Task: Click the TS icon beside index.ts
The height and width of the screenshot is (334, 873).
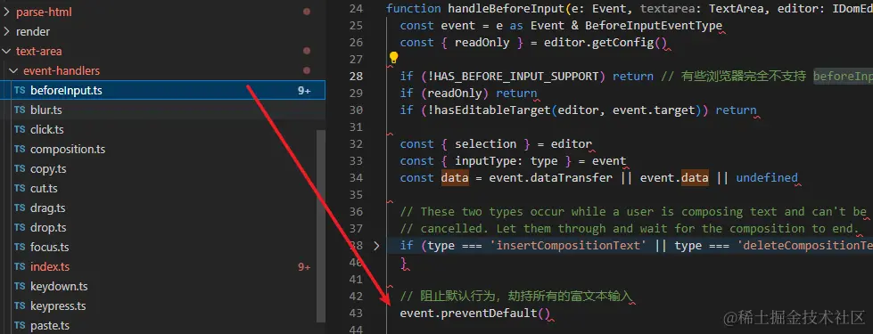Action: (x=20, y=267)
